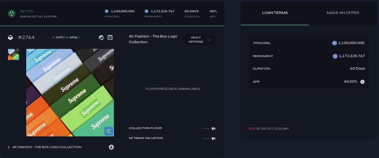
Task: Switch to the Make An Offer tab
Action: [343, 13]
